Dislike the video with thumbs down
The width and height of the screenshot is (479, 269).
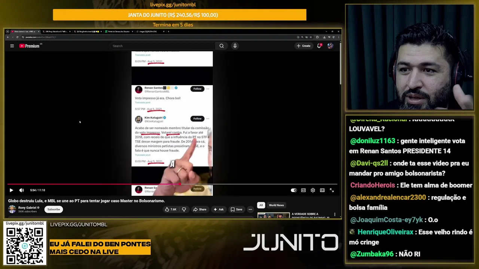[x=184, y=209]
